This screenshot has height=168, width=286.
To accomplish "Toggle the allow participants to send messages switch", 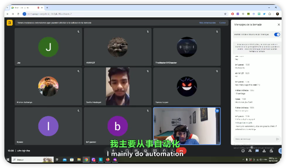I will point(277,34).
